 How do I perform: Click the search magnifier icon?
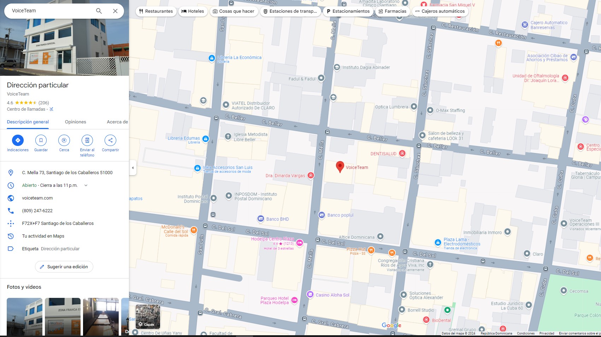tap(99, 11)
